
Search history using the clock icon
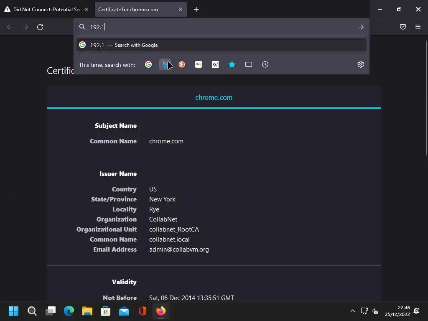click(x=265, y=64)
